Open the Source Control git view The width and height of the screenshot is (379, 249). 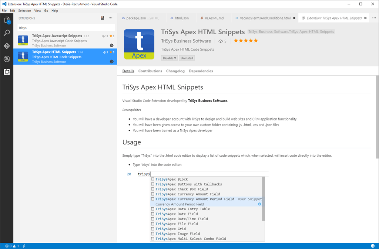tap(7, 46)
